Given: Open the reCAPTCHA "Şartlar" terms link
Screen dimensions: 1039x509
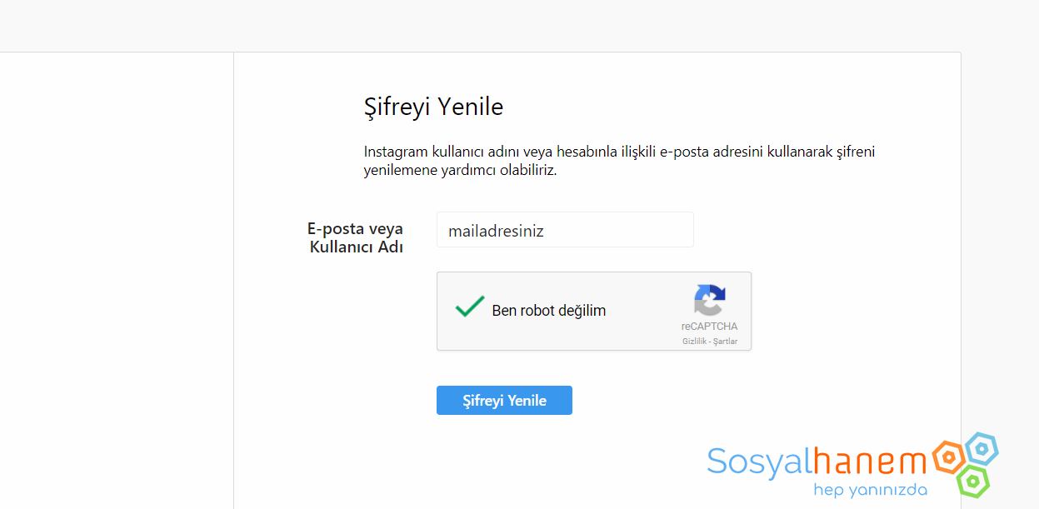Looking at the screenshot, I should click(x=725, y=342).
